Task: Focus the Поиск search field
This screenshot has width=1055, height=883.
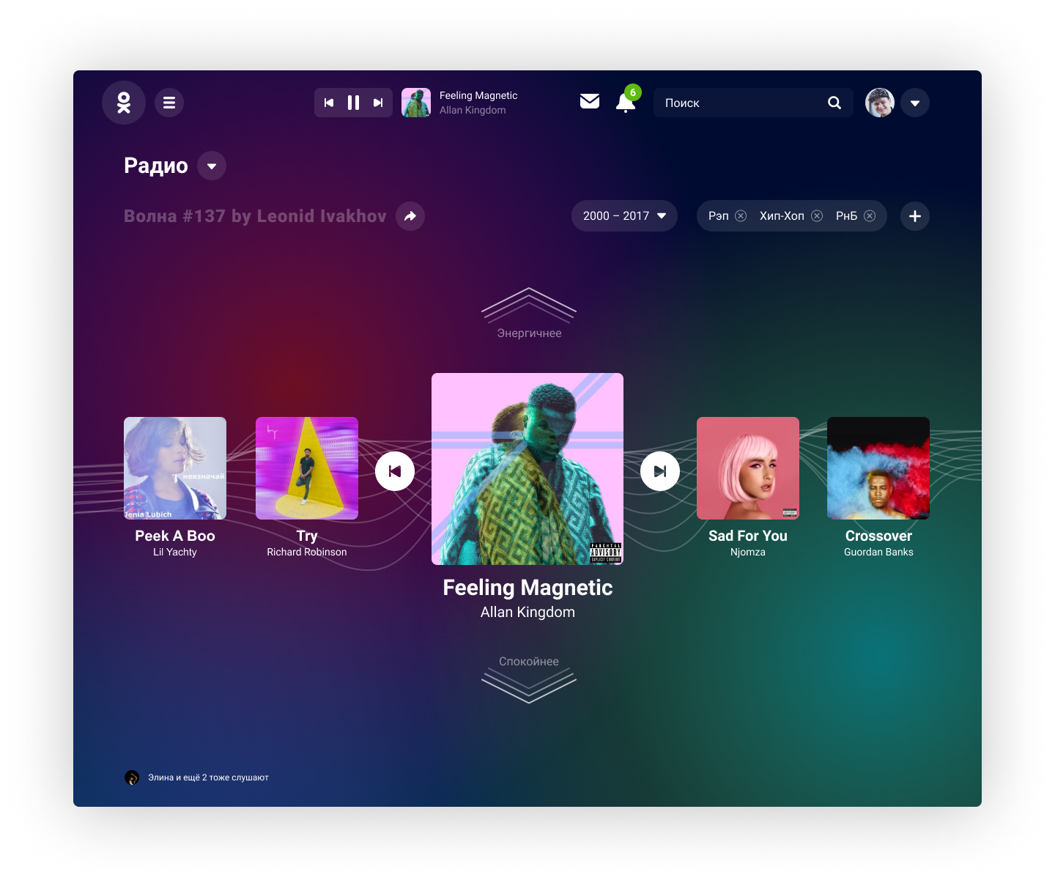Action: (x=753, y=103)
